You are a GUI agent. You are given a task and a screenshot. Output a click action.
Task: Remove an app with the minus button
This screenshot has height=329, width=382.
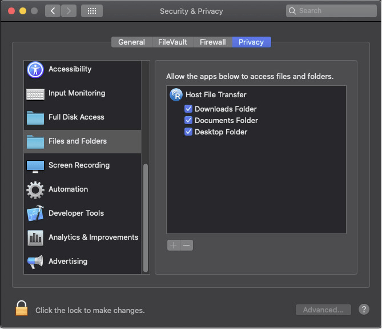pos(187,245)
